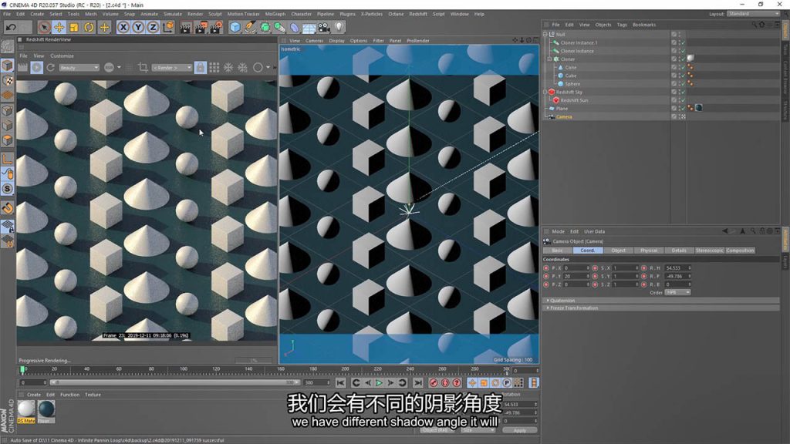790x444 pixels.
Task: Click the crop region render icon
Action: pyautogui.click(x=143, y=68)
